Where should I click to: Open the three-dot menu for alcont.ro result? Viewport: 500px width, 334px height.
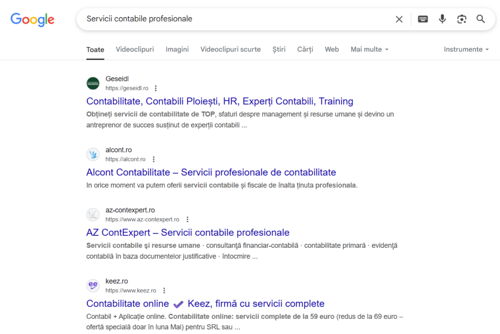click(x=154, y=159)
